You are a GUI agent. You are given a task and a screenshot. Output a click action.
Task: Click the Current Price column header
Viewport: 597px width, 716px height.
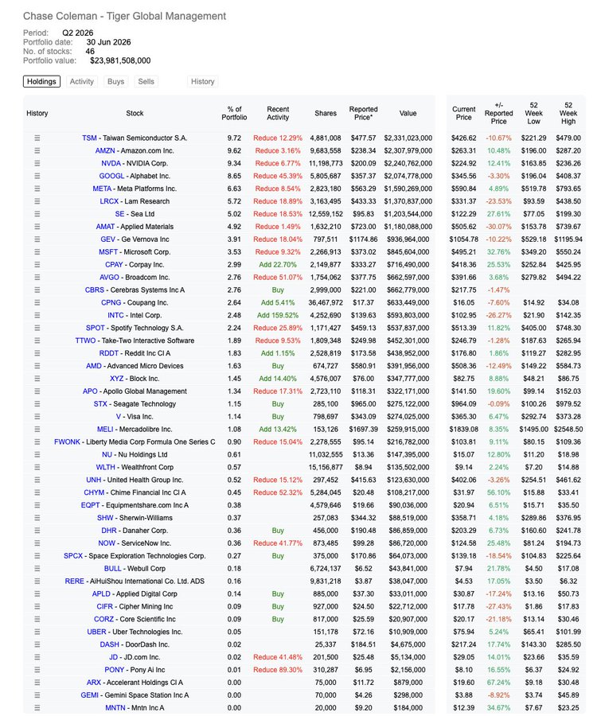pos(463,113)
